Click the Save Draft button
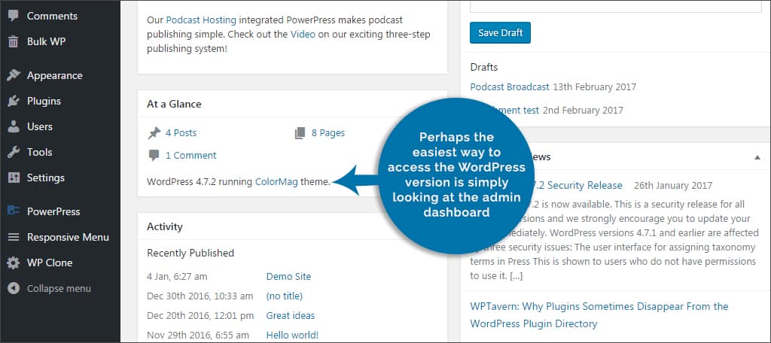 pos(500,33)
